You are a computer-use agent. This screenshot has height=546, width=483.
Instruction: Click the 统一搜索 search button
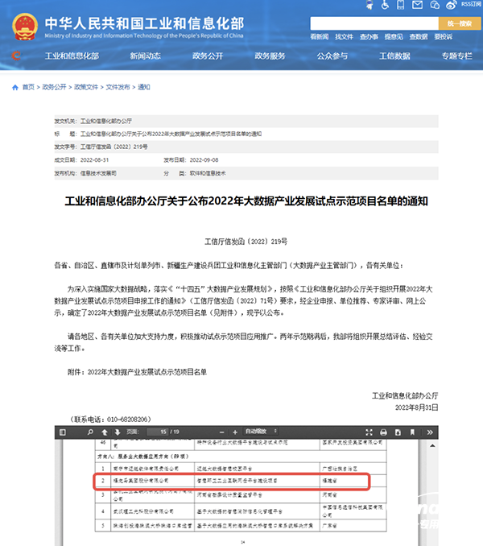pos(460,23)
